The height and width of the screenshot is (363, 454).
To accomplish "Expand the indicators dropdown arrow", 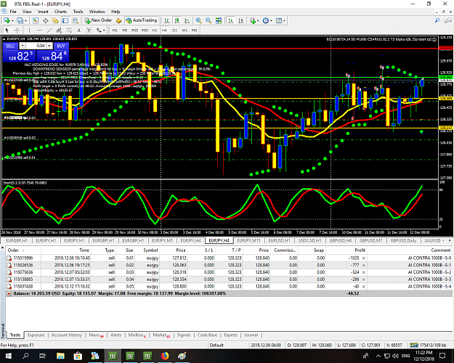I will point(259,20).
